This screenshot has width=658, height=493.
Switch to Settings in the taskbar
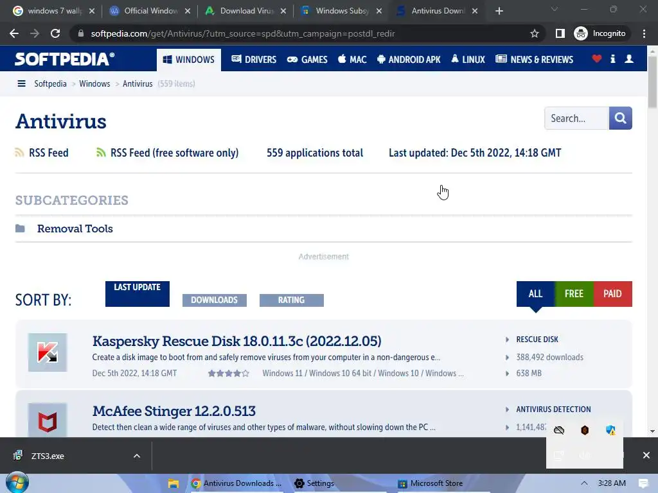(x=314, y=483)
